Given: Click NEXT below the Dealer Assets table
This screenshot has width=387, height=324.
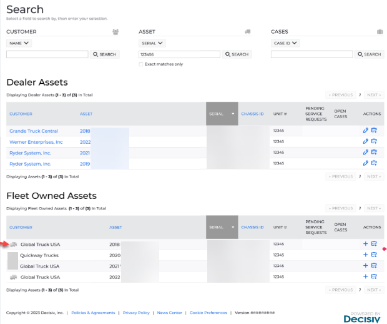Looking at the screenshot, I should 374,176.
